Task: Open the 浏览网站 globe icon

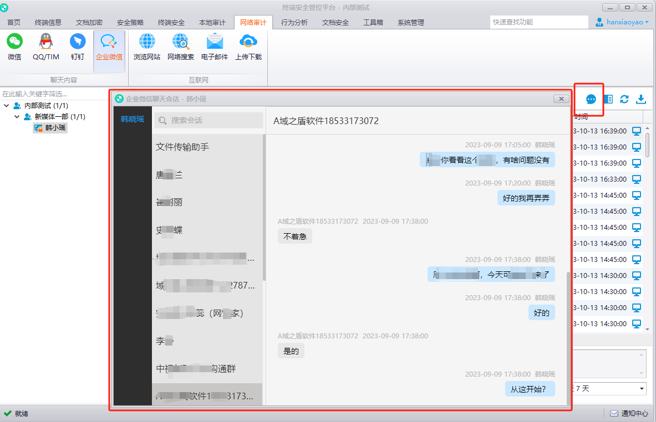Action: click(x=147, y=42)
